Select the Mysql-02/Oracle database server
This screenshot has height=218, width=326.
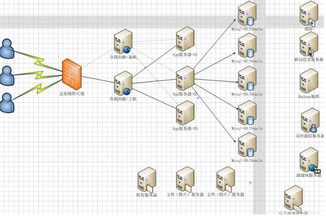tap(247, 45)
